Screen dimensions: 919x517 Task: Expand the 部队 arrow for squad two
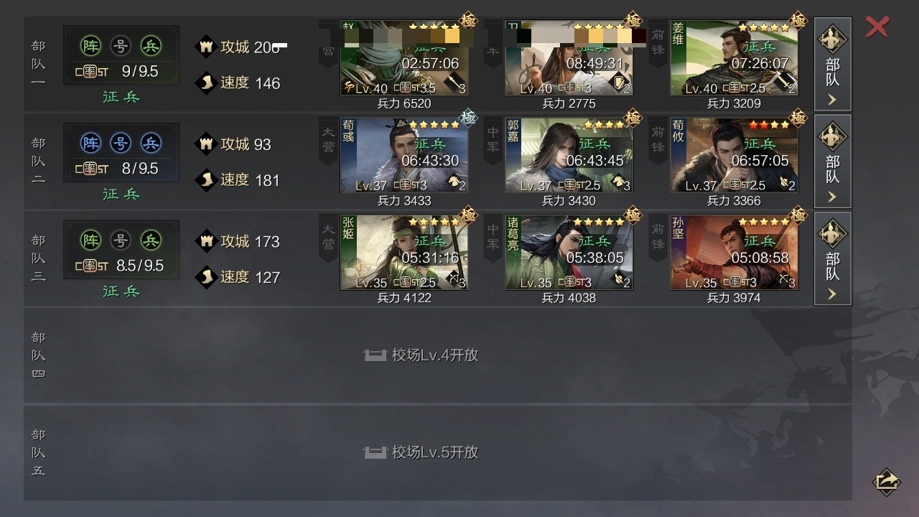pyautogui.click(x=832, y=161)
